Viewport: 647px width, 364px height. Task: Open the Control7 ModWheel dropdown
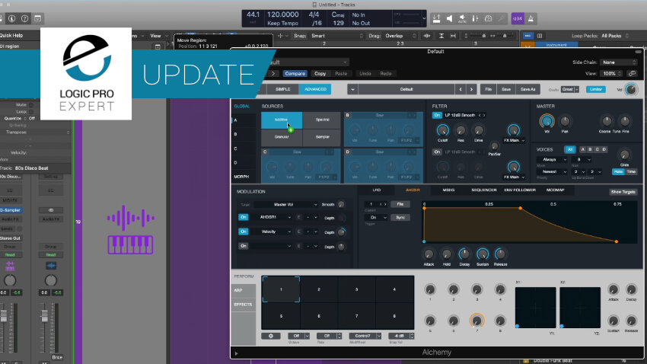pos(365,336)
